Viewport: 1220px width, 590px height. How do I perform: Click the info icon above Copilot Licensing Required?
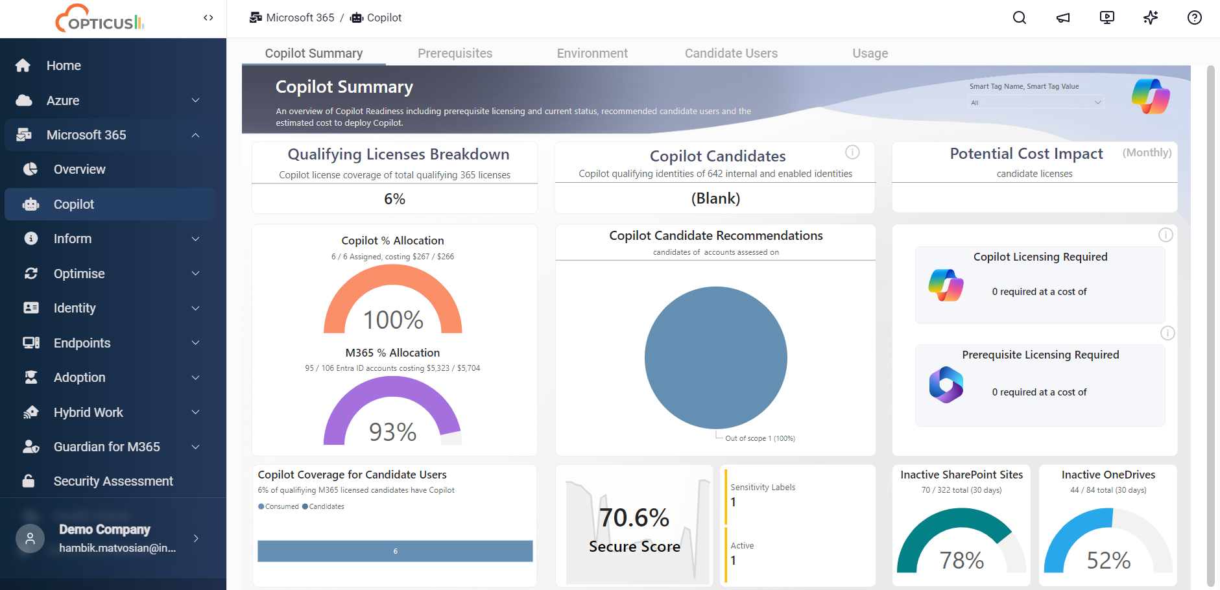[1166, 235]
